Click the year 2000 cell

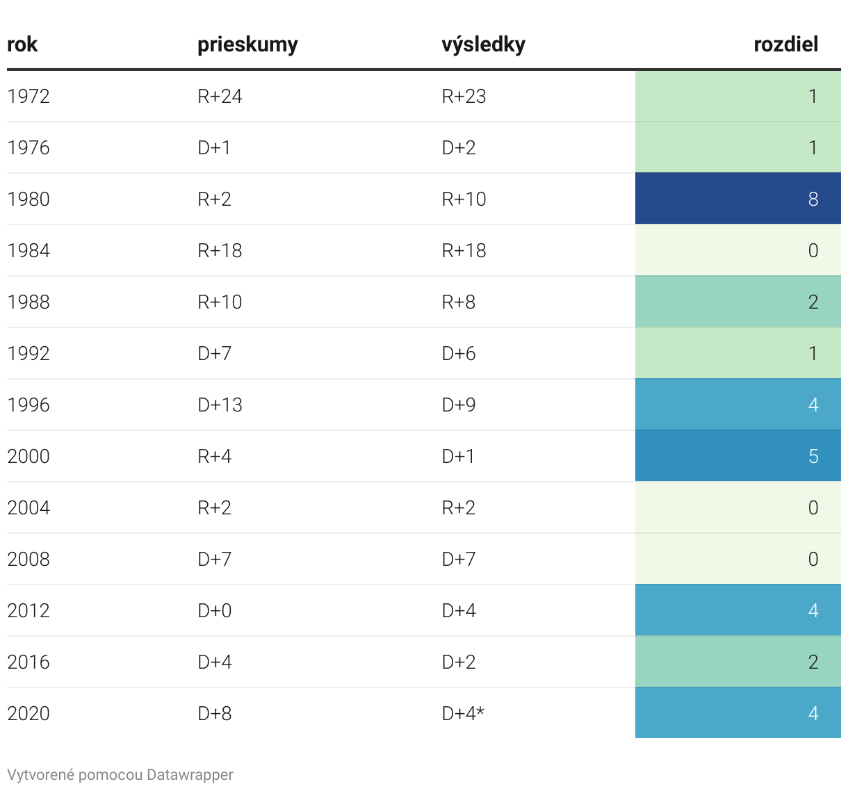pos(28,456)
